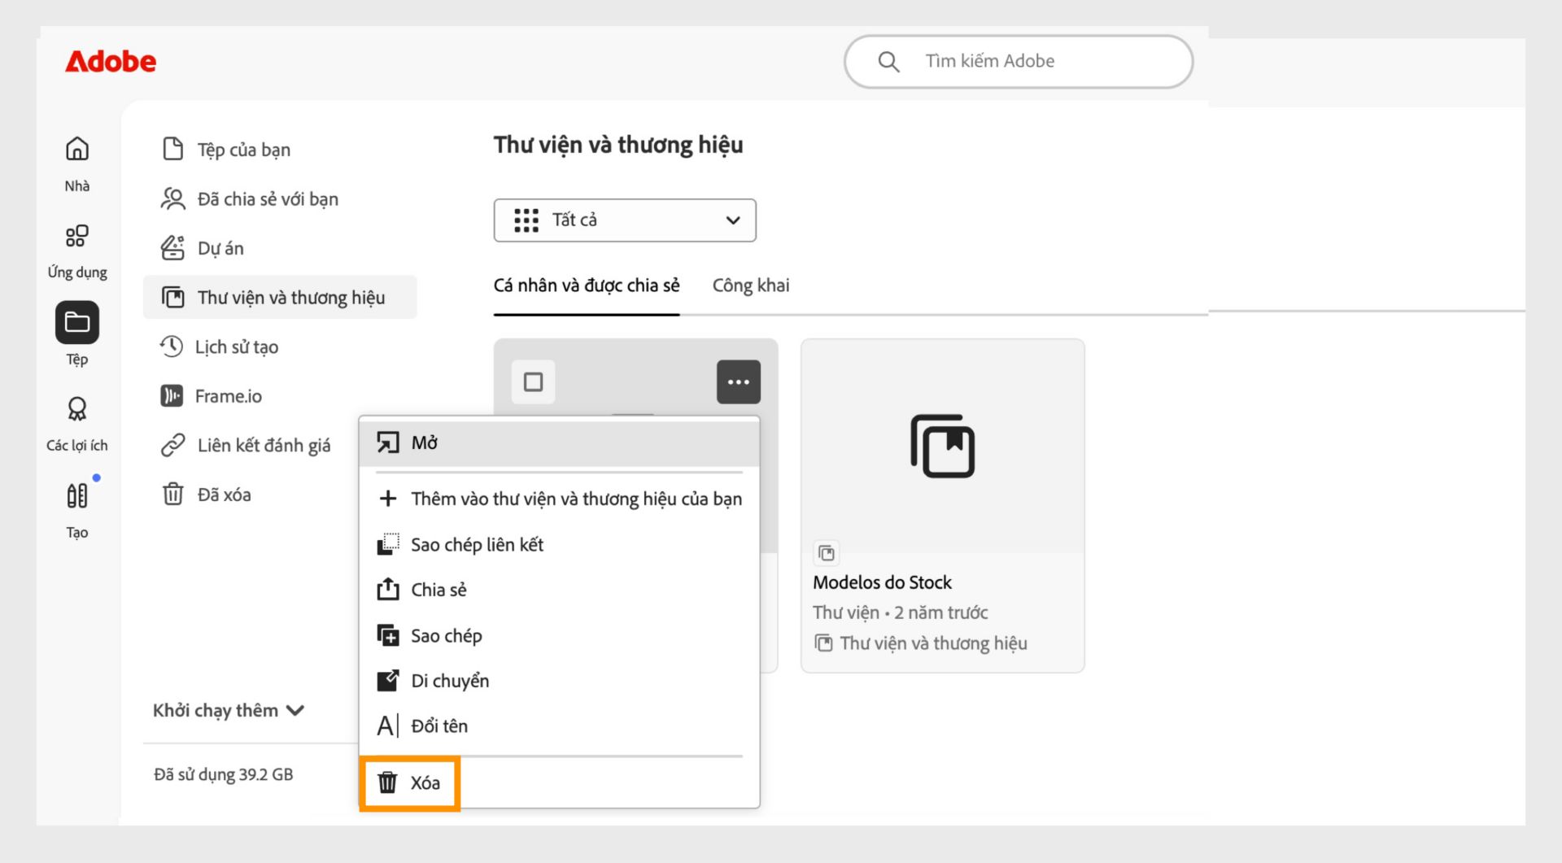
Task: Click the Tạo create icon
Action: [x=77, y=495]
